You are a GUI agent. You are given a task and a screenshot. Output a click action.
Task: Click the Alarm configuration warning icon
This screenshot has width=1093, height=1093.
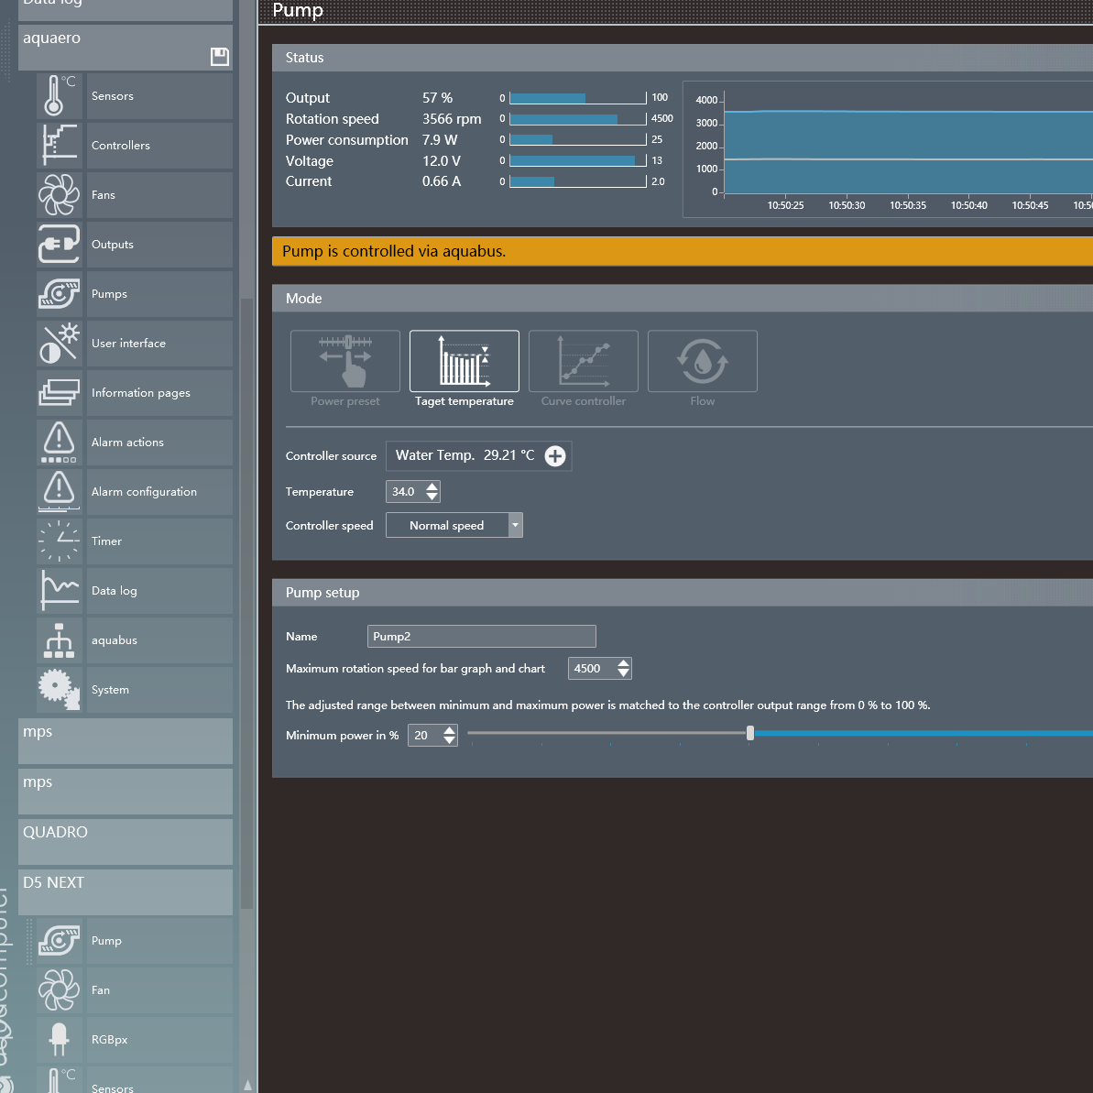[60, 492]
